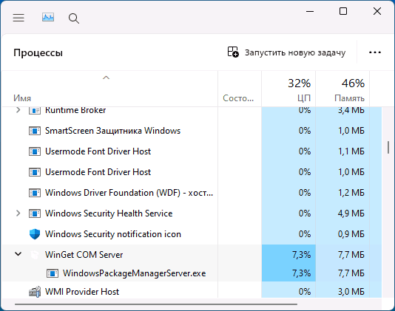
Task: Select Windows Driver Foundation (WDF) row
Action: click(192, 193)
